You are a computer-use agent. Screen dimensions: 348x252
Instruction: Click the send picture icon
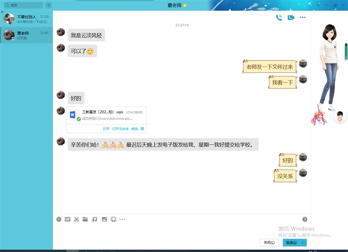[104, 219]
